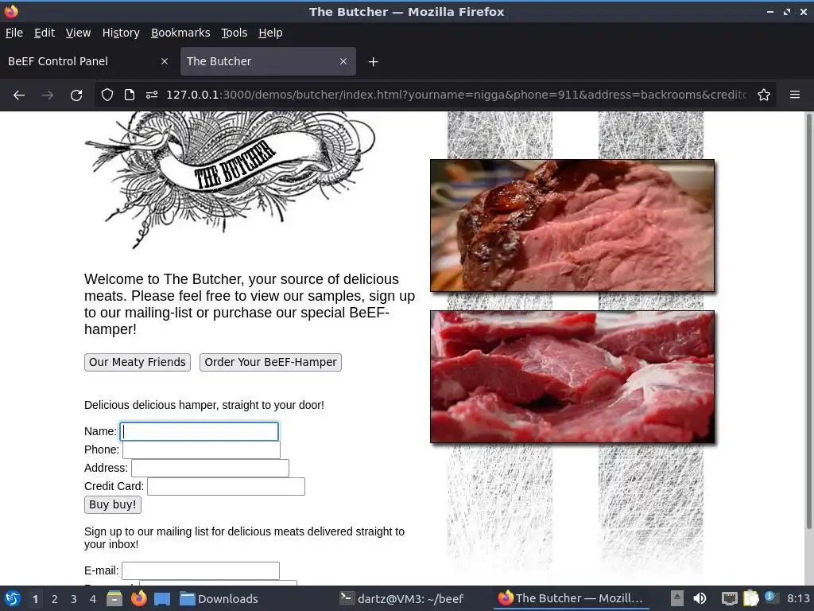Open the tracking protection shield icon
The image size is (814, 611).
[107, 95]
